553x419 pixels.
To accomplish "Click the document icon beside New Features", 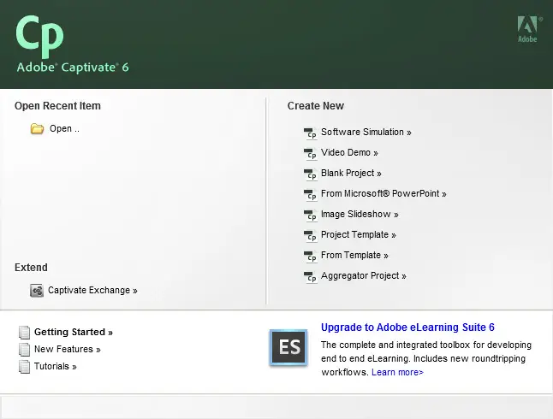I will coord(24,350).
